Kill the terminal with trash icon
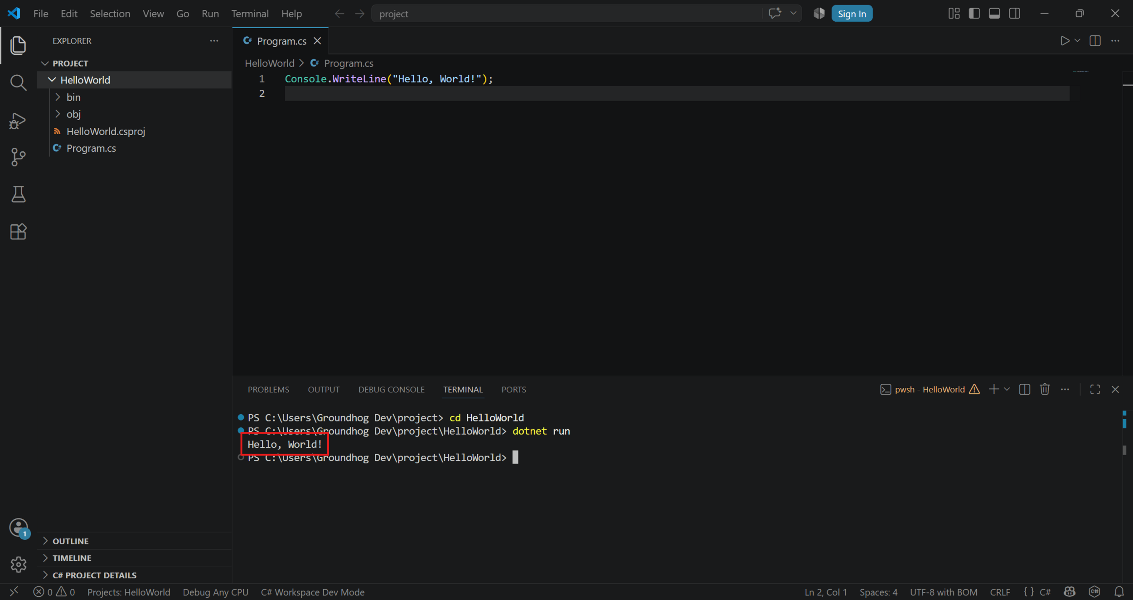This screenshot has height=600, width=1133. point(1045,389)
